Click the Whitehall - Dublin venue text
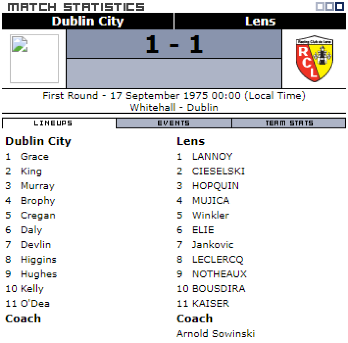Image resolution: width=348 pixels, height=343 pixels. 174,108
